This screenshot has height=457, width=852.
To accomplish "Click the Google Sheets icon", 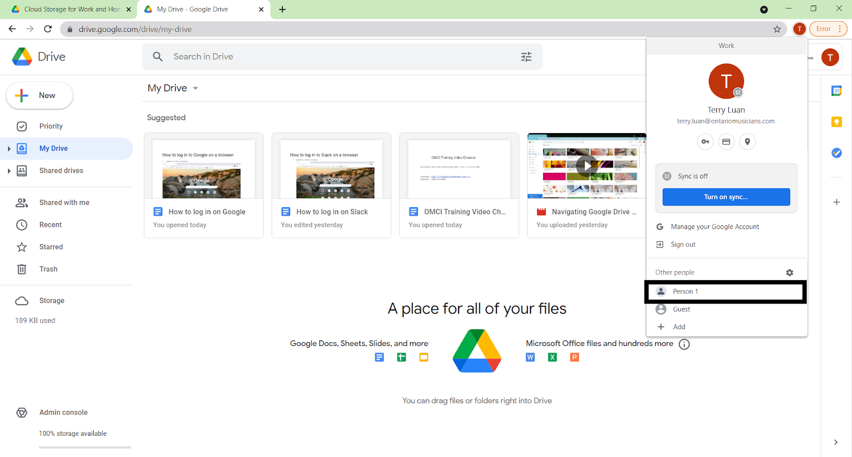I will (402, 357).
